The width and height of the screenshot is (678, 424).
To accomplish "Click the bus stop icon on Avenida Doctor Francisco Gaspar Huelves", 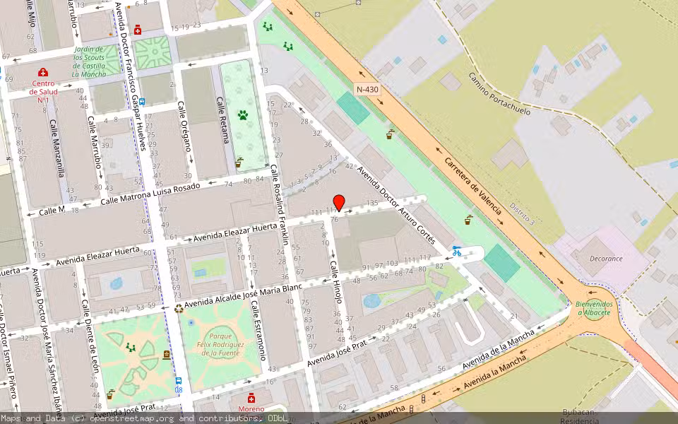I will coord(143,102).
